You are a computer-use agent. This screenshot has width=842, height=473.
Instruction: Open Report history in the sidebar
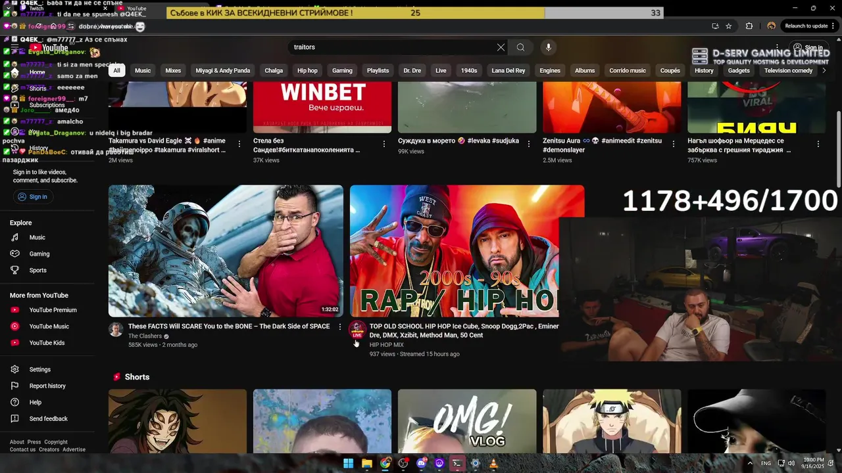[x=47, y=386]
